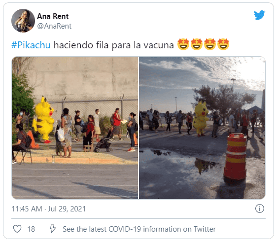This screenshot has height=242, width=276.
Task: See the latest COVID-19 information link
Action: [x=139, y=229]
